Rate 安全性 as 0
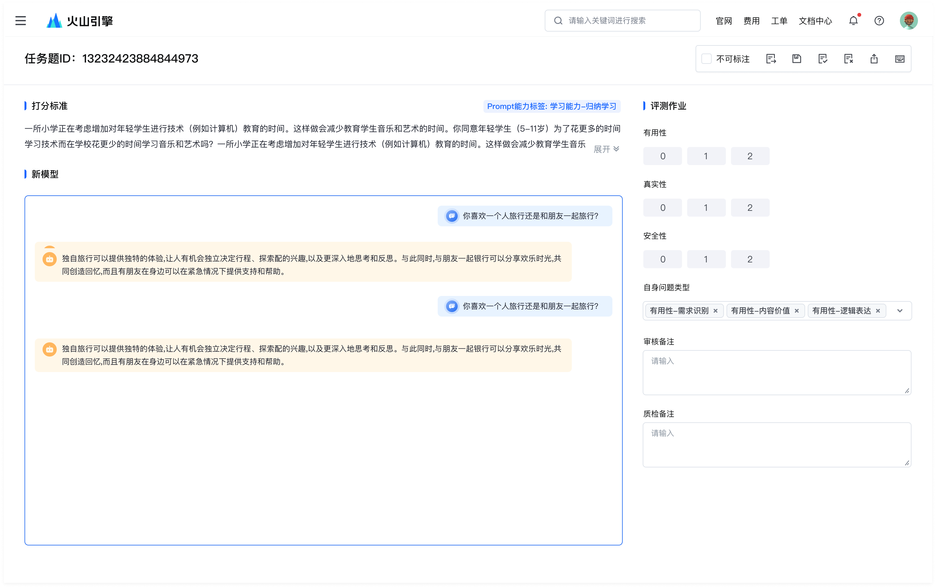The width and height of the screenshot is (936, 588). click(x=663, y=260)
